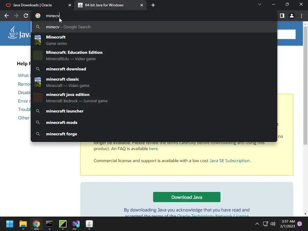Open the terminal app from the taskbar
Screen dimensions: 308x231
50,224
